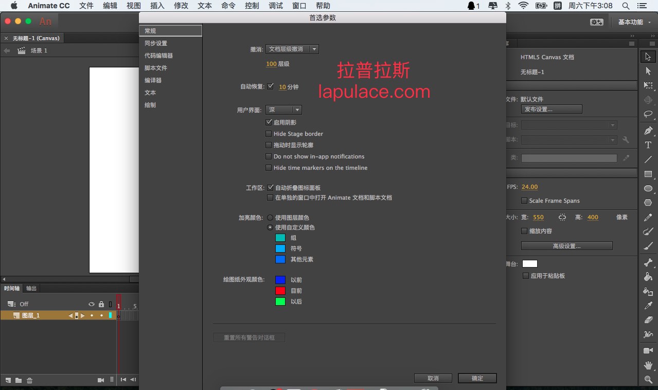The height and width of the screenshot is (390, 658).
Task: Expand the 基本功能 workspace switcher
Action: click(x=634, y=22)
